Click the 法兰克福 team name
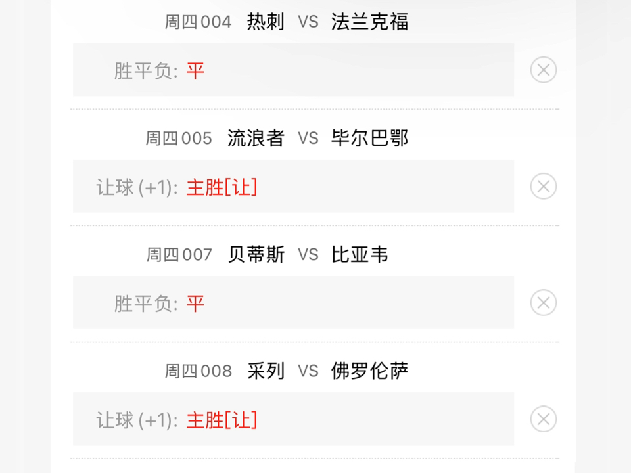631x473 pixels. (x=369, y=21)
